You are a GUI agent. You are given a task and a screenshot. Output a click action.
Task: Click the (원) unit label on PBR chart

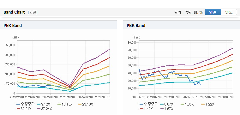[x=137, y=37]
